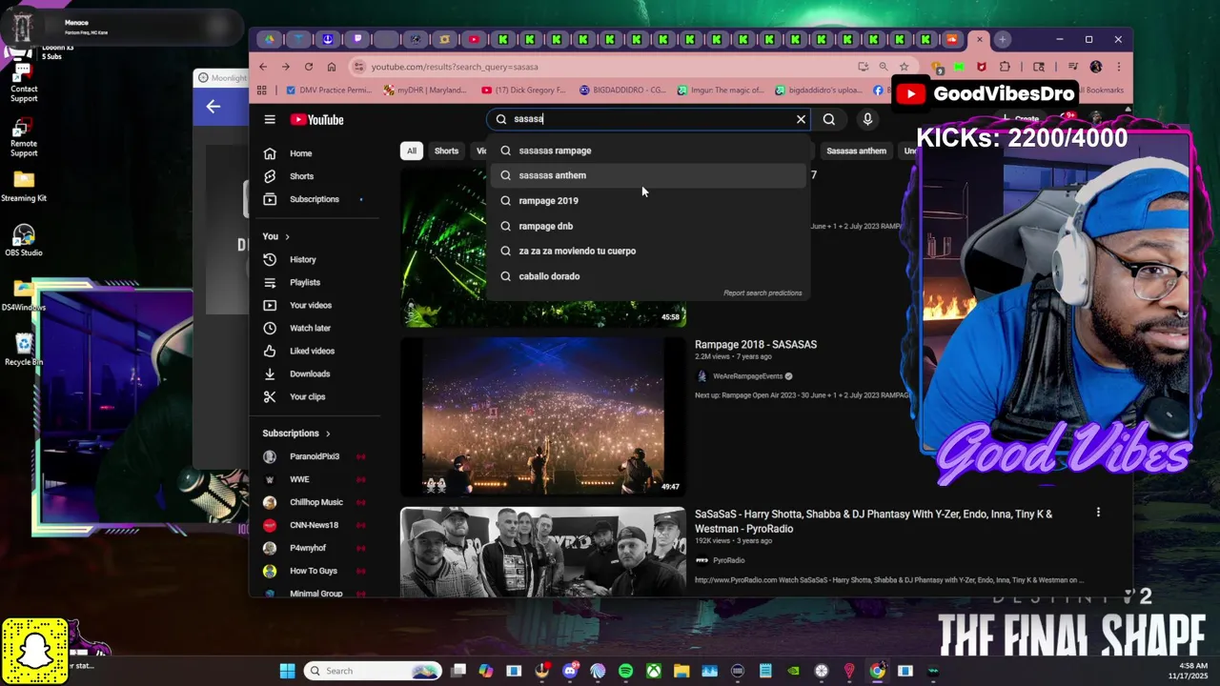Start voice search with the microphone
Viewport: 1220px width, 686px height.
pyautogui.click(x=867, y=119)
